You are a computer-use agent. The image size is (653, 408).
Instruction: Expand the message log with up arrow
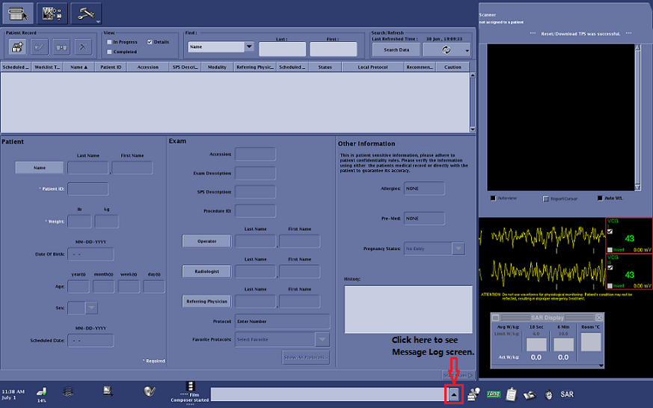454,394
